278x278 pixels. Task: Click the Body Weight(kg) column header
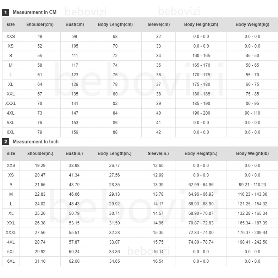pos(252,24)
